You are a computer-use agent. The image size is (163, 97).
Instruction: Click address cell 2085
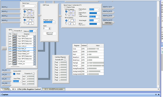coord(84,74)
